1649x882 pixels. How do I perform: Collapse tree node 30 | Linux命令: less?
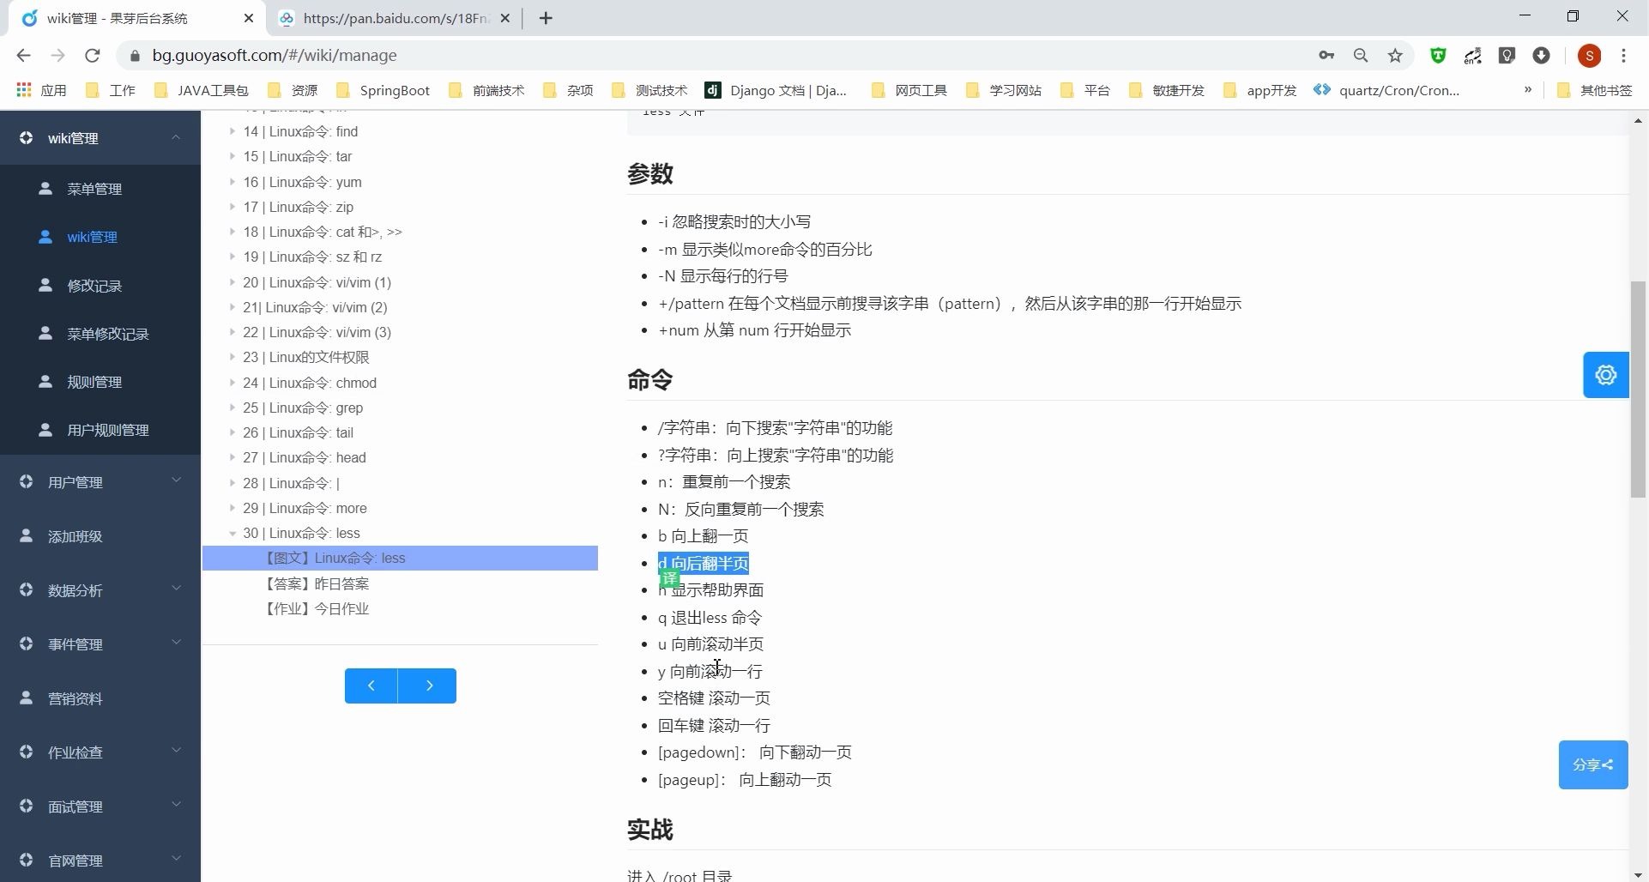point(233,533)
